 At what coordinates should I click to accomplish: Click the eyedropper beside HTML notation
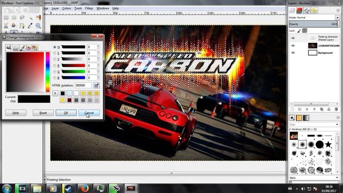(96, 85)
